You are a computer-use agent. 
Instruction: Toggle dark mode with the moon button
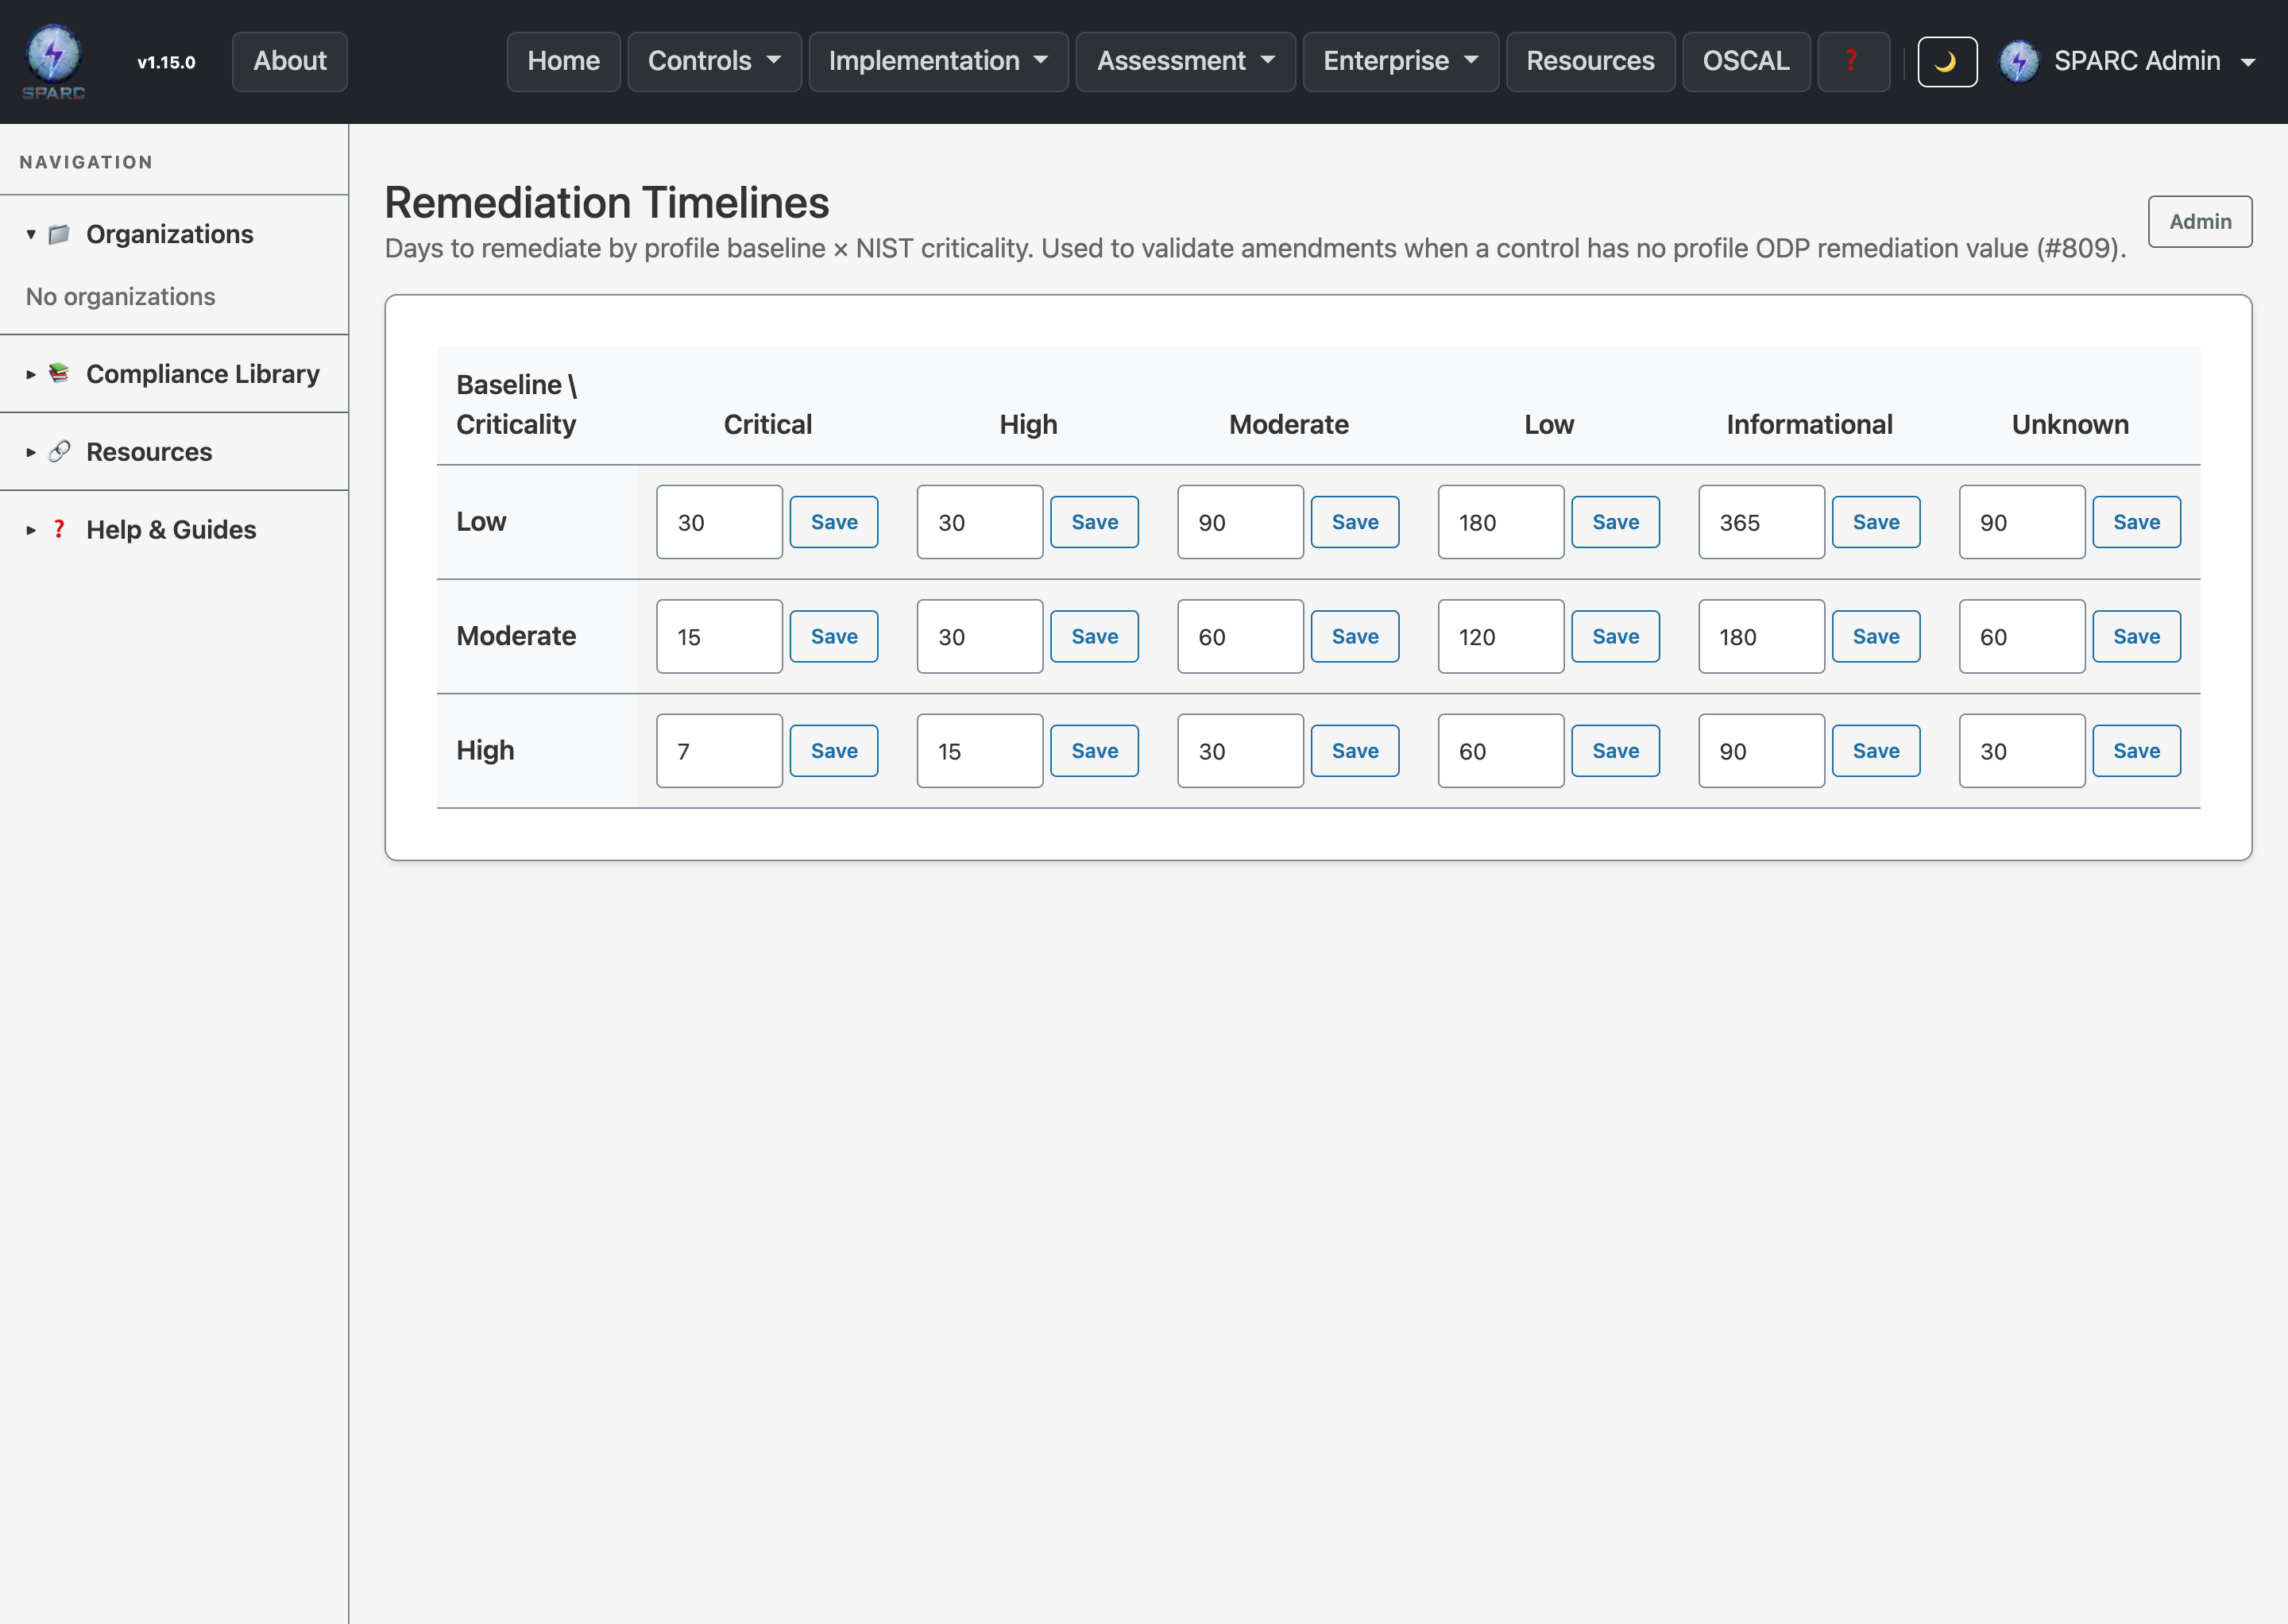coord(1946,62)
